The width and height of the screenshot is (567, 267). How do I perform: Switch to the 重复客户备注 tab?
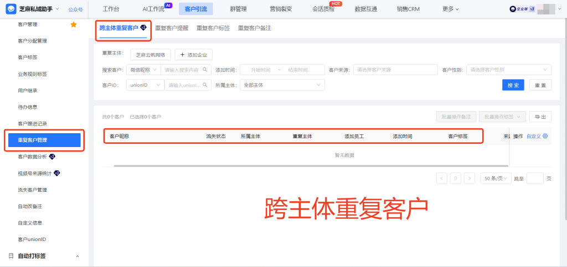click(x=255, y=28)
